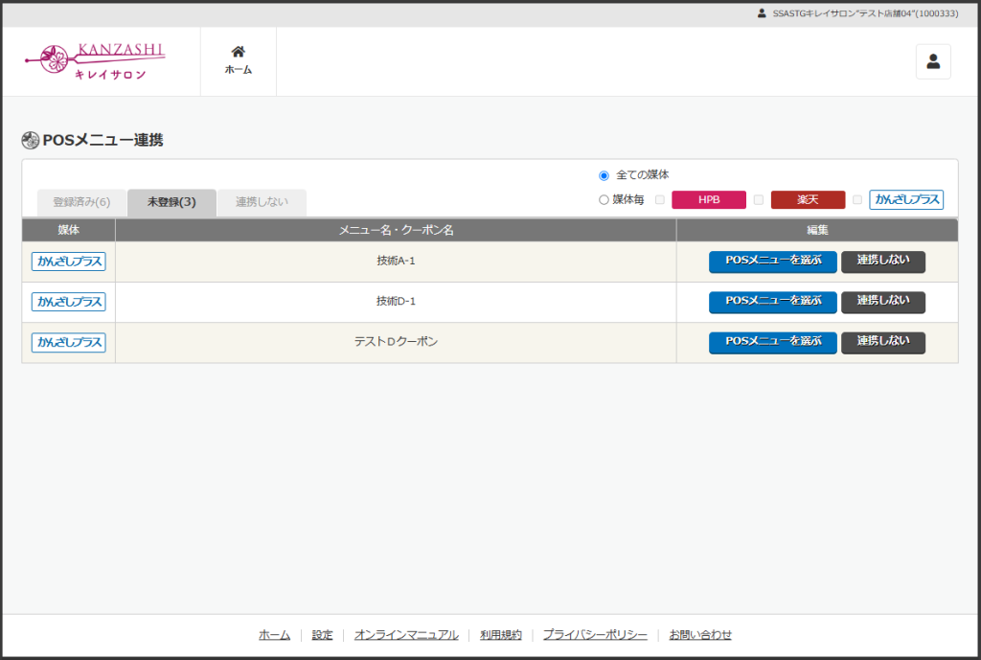Click 連携しない button for テストDクーポン
This screenshot has width=981, height=660.
point(882,342)
